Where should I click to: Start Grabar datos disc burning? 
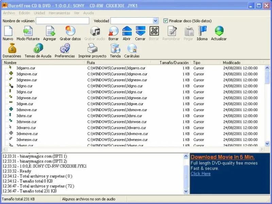(x=70, y=32)
